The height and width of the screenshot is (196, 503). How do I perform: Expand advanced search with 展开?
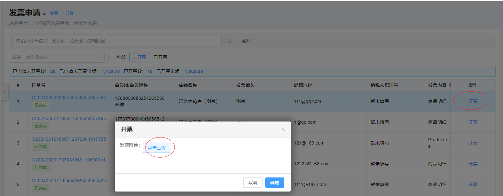tap(246, 41)
